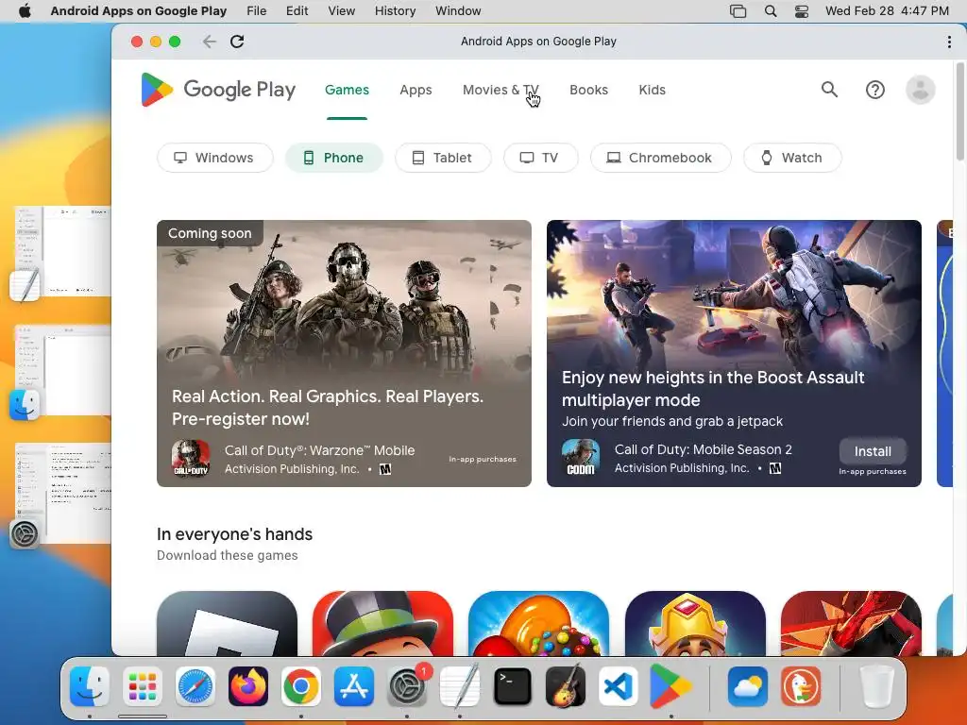Switch to the Finder Stage Manager window thumbnail
Image resolution: width=967 pixels, height=725 pixels.
coord(63,371)
